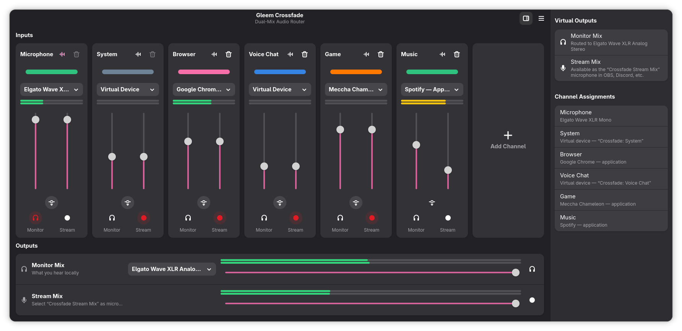The height and width of the screenshot is (331, 682).
Task: Click the Music channel name label
Action: click(409, 54)
